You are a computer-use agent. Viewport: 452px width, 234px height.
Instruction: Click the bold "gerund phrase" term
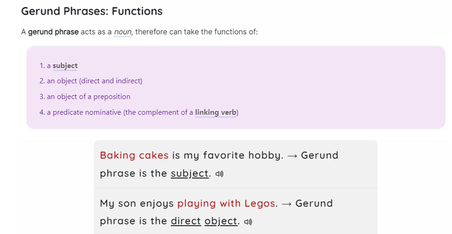click(x=53, y=32)
